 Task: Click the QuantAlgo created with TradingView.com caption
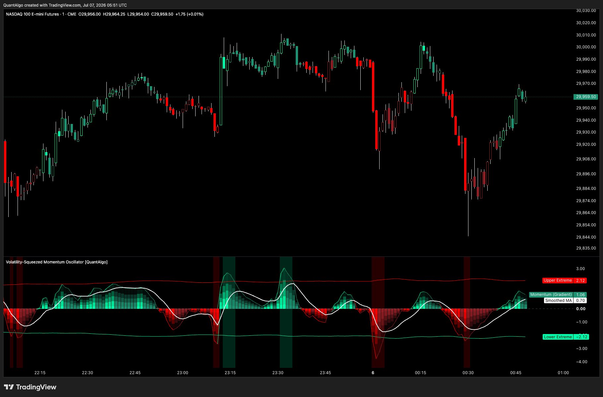65,5
